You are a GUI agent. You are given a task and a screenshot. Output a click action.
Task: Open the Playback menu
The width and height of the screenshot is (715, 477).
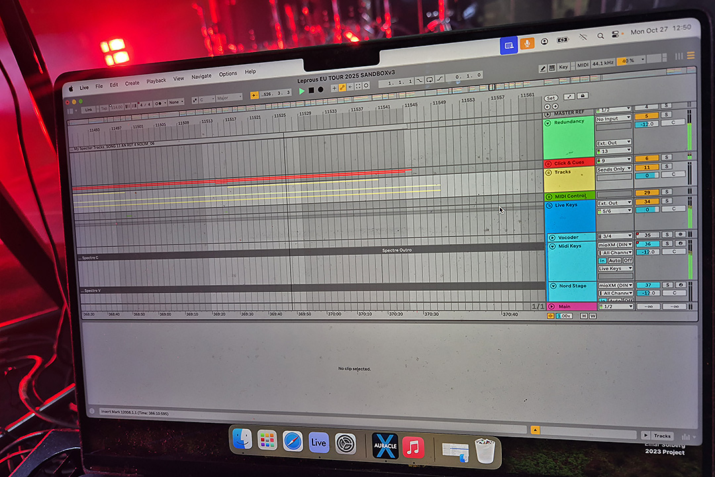[x=156, y=81]
